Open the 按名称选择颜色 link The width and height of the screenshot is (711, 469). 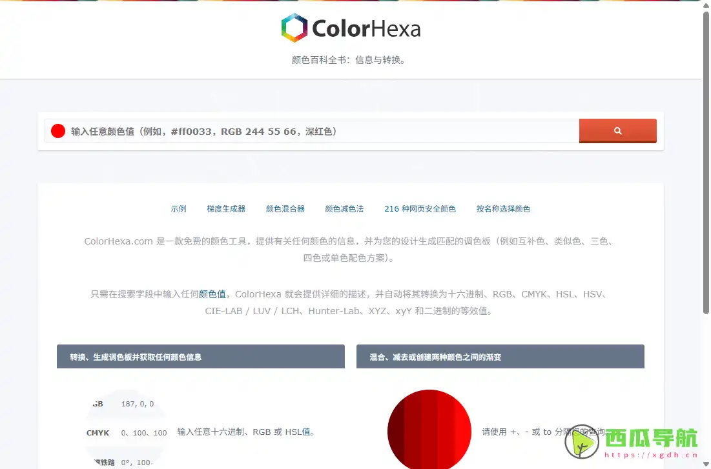point(503,209)
